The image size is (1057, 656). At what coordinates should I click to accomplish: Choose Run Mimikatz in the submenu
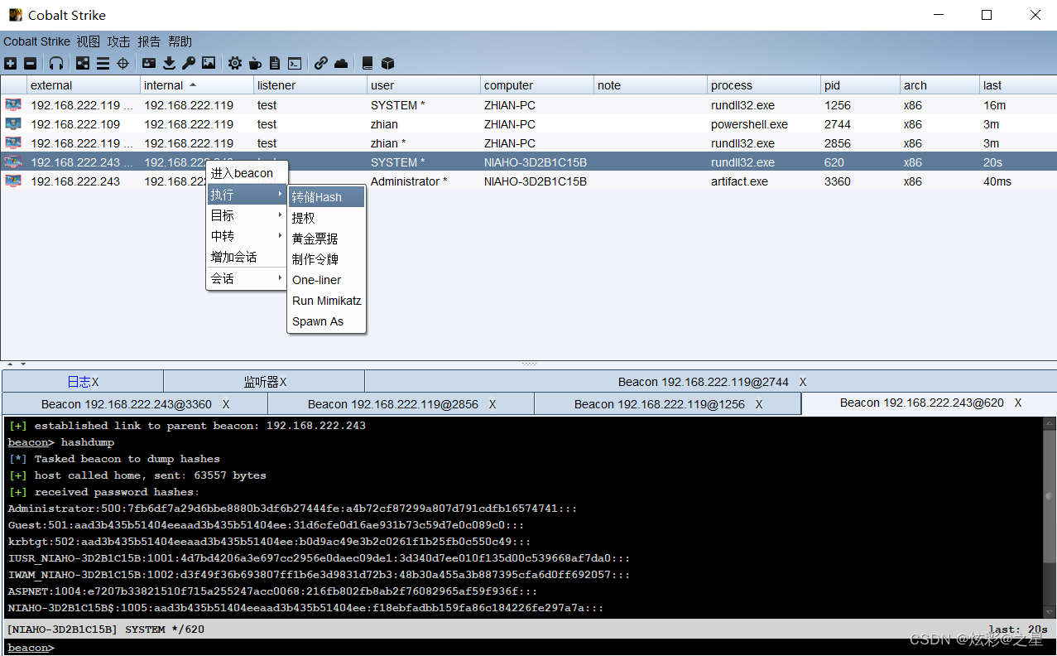326,301
